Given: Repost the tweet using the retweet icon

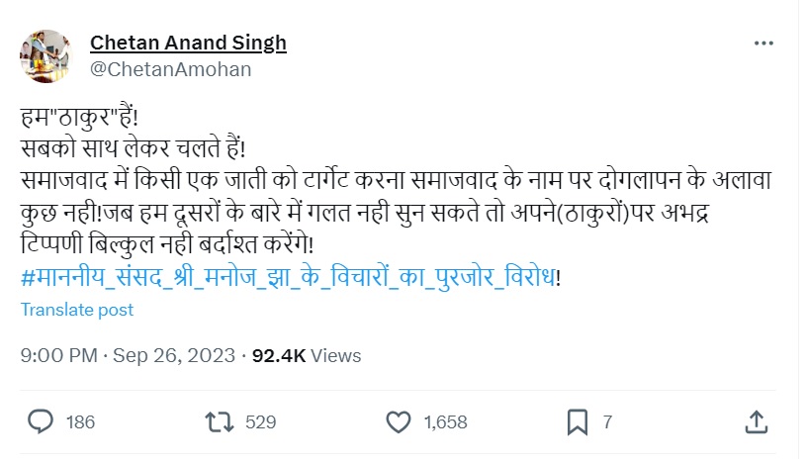Looking at the screenshot, I should click(x=216, y=422).
